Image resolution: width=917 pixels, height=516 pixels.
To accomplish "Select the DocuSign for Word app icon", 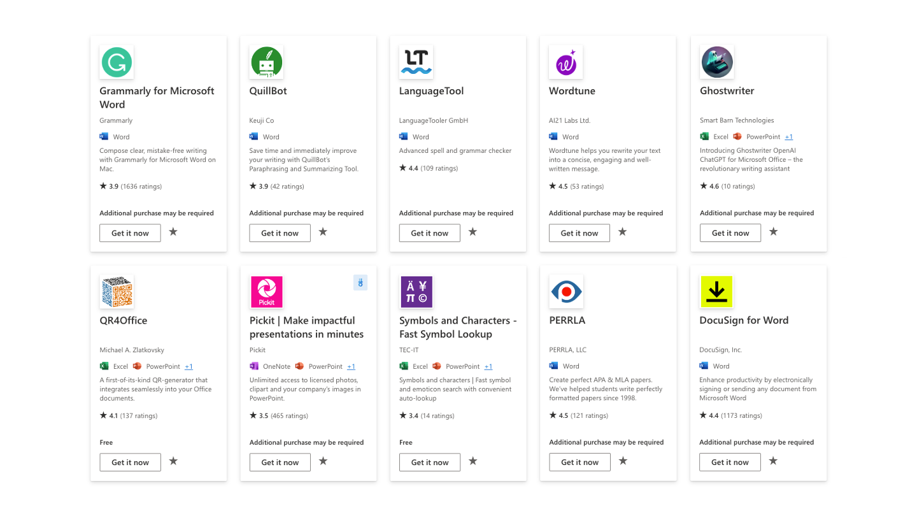I will pyautogui.click(x=716, y=291).
